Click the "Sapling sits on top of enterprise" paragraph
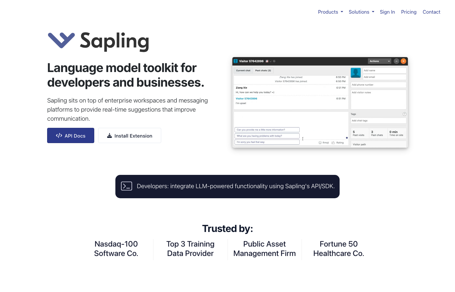 pos(128,110)
